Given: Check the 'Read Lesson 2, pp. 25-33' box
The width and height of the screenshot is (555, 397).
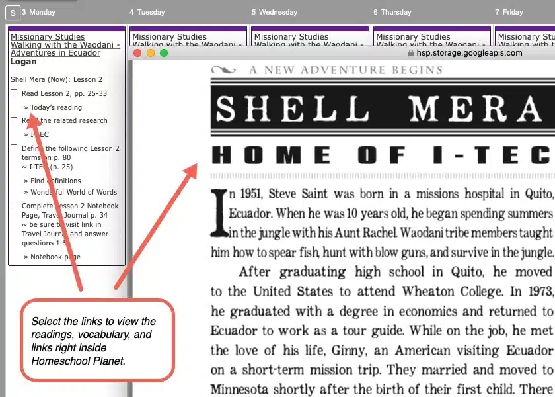Looking at the screenshot, I should [x=14, y=93].
